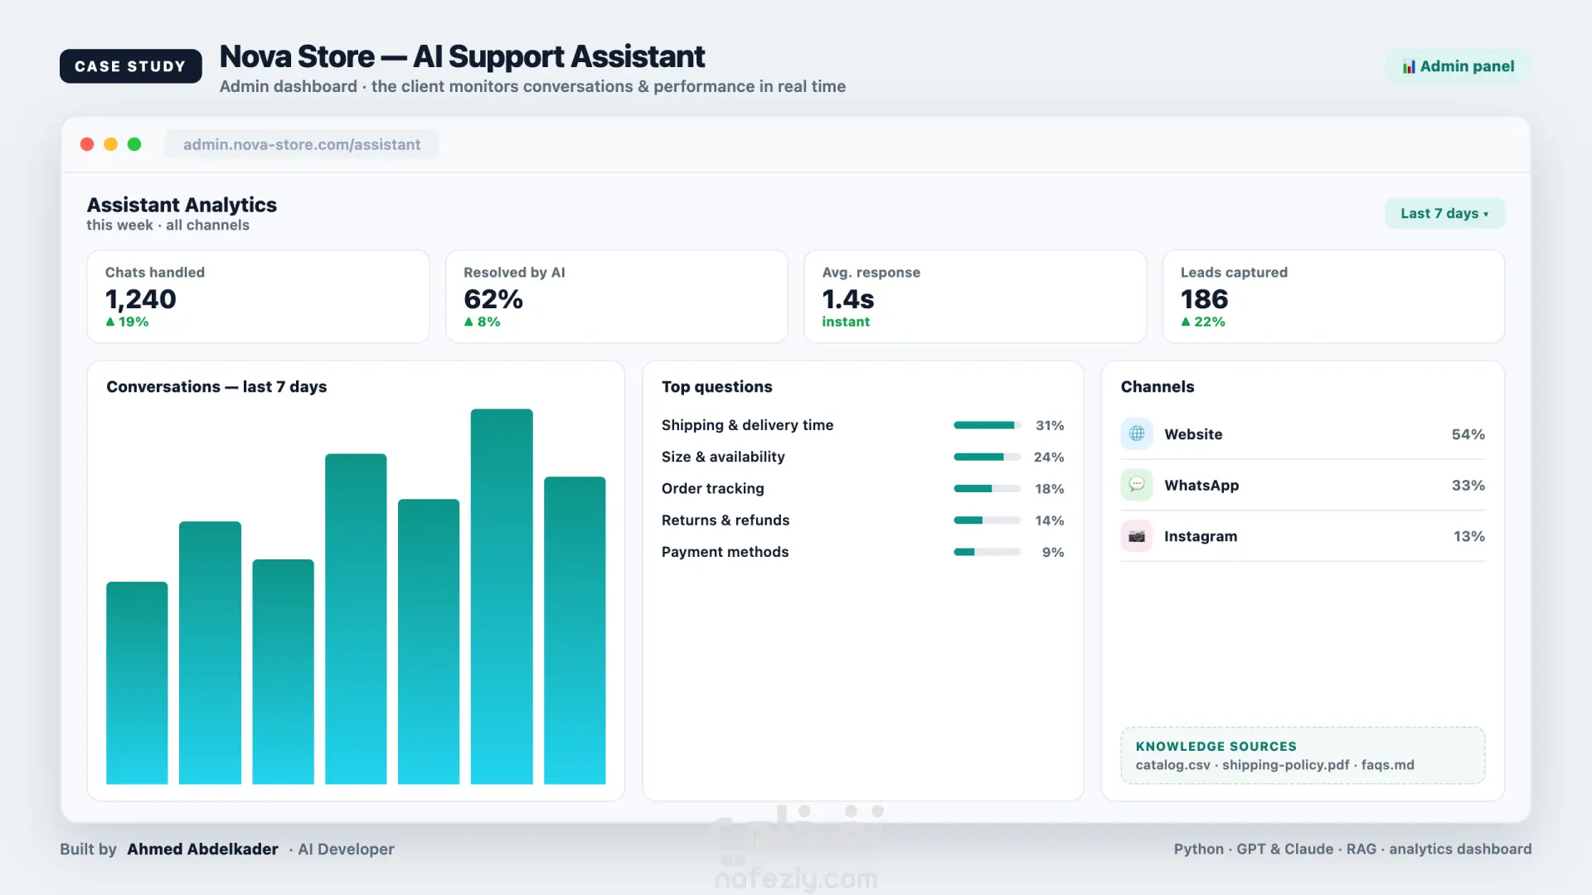This screenshot has width=1592, height=895.
Task: Click the red window close dot
Action: 87,144
